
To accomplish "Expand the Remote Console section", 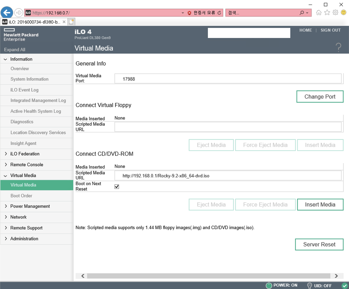I will point(6,165).
